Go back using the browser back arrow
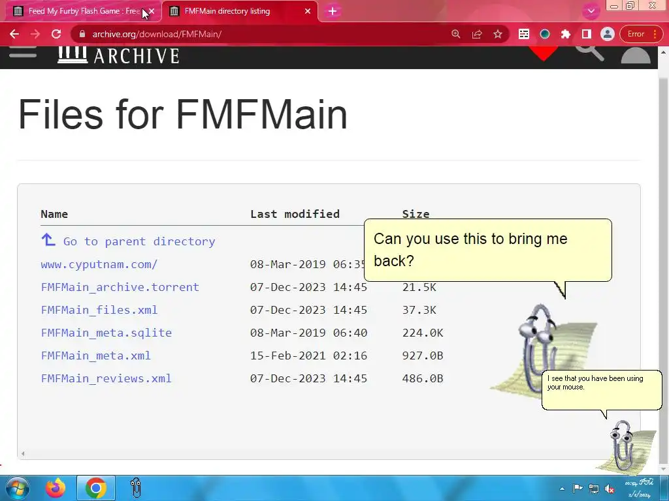Screen dimensions: 669x501 [x=14, y=34]
